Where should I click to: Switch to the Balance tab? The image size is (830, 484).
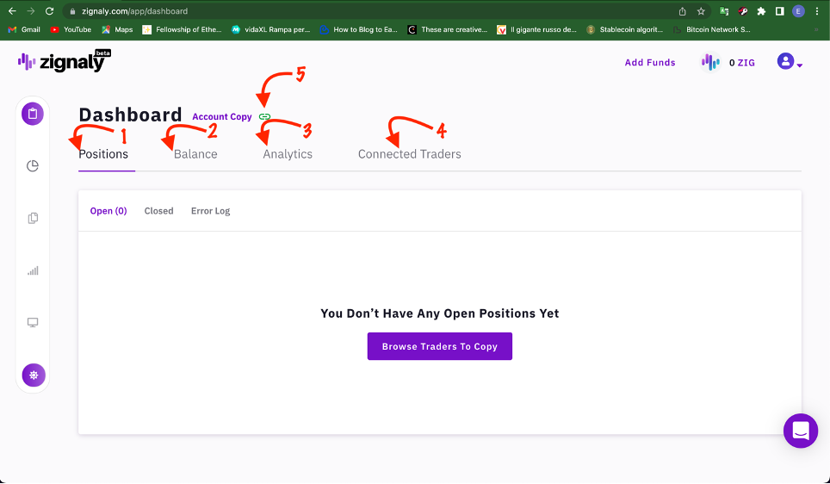[x=195, y=154]
